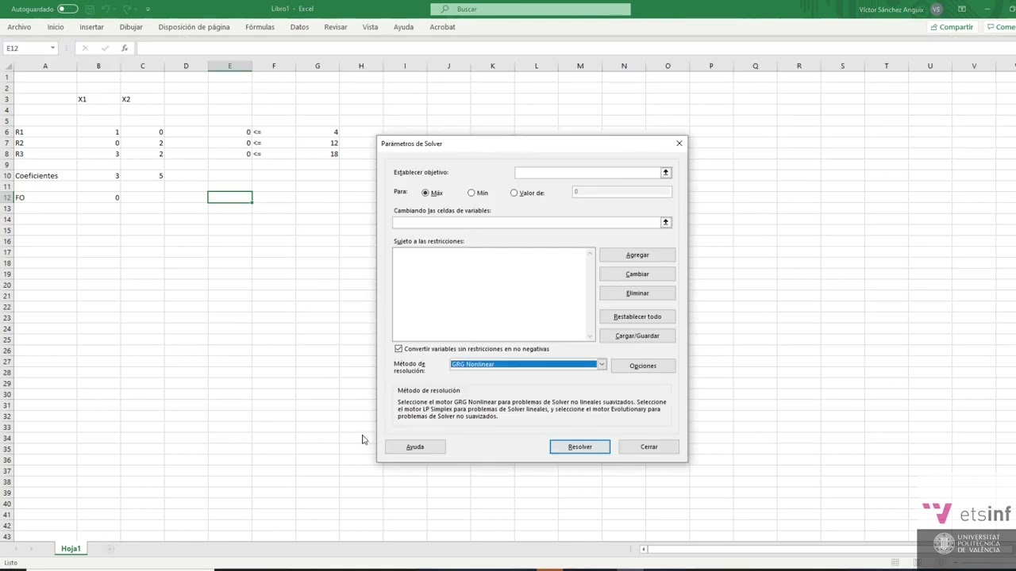Screen dimensions: 1016x571
Task: Click the Coeficientes cell
Action: [45, 176]
